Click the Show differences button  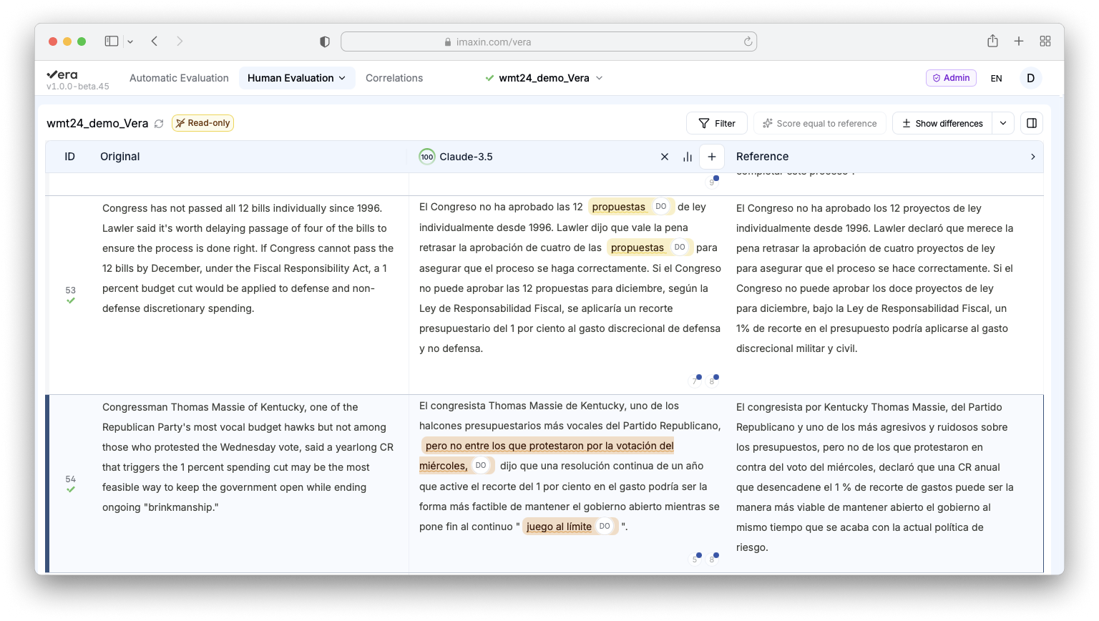pyautogui.click(x=942, y=123)
